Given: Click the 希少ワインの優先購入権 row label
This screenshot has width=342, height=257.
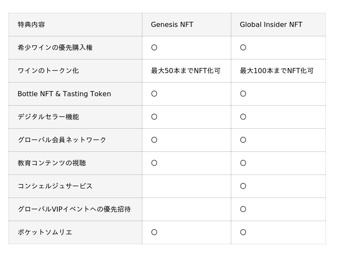Looking at the screenshot, I should (55, 48).
